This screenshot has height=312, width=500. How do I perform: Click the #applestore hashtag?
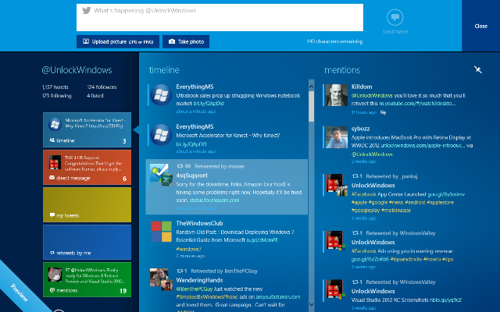[x=440, y=202]
